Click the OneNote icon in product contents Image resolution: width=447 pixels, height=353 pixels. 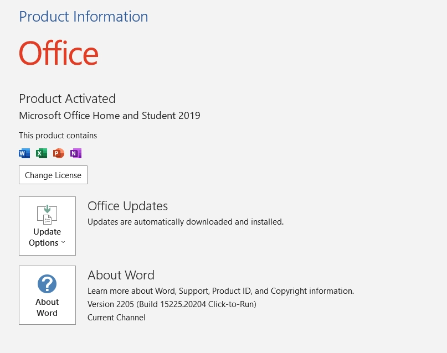[76, 153]
